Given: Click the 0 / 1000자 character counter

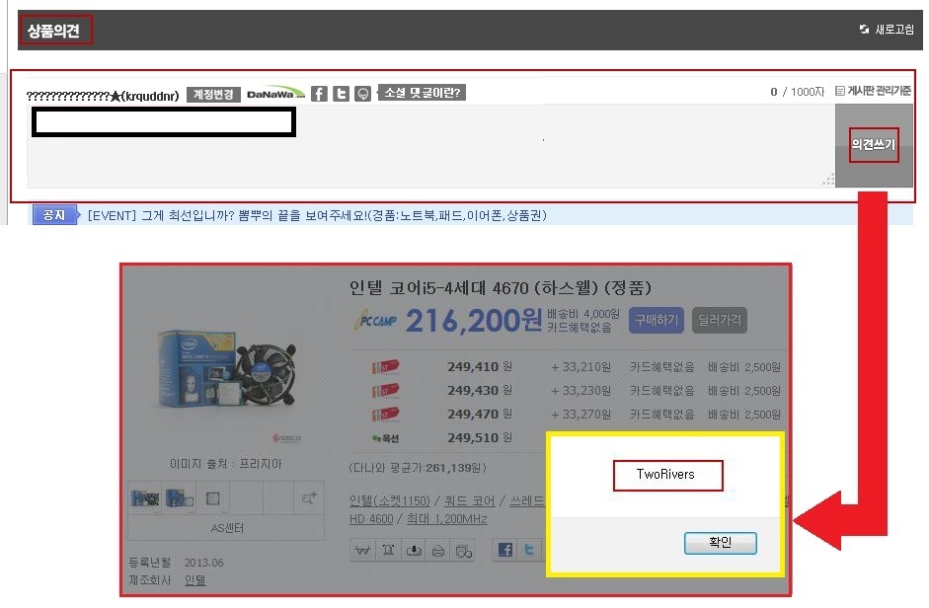Looking at the screenshot, I should [x=797, y=91].
